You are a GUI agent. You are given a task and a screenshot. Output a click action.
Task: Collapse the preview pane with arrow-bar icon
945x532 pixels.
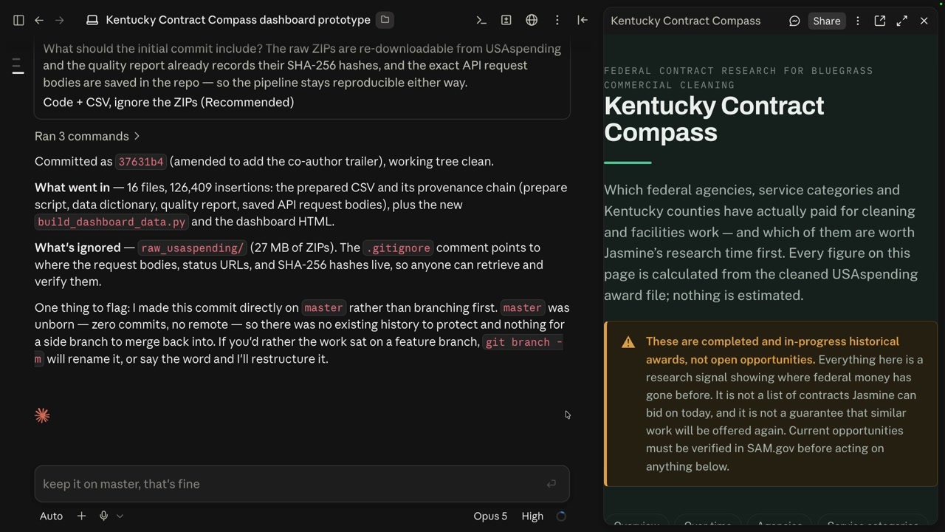(583, 20)
